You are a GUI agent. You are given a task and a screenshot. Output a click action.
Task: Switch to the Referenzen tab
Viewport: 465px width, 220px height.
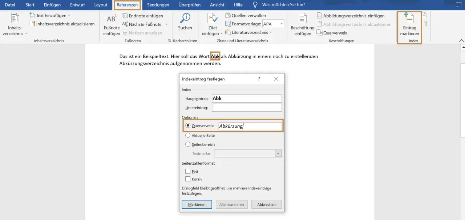coord(127,5)
